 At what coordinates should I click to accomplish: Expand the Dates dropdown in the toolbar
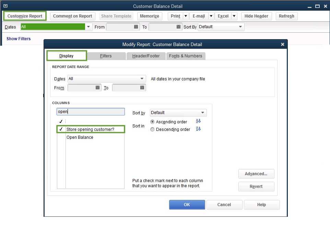pyautogui.click(x=89, y=27)
